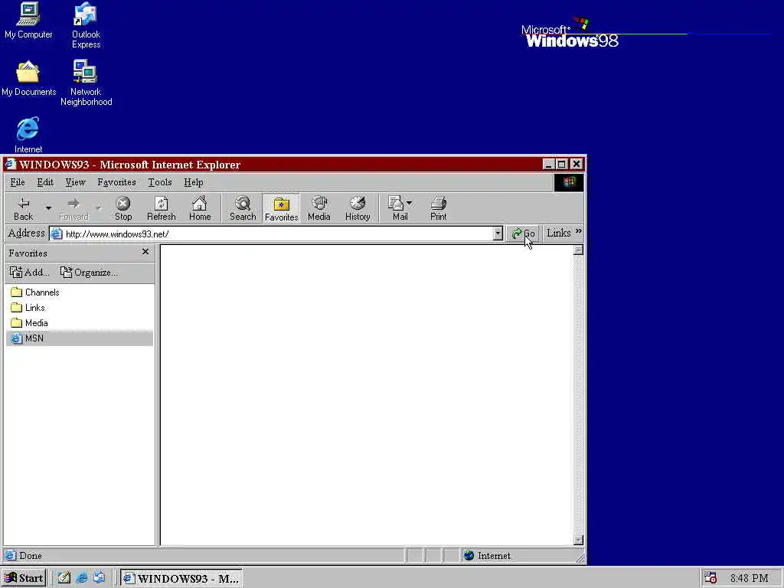Screen dimensions: 784x588
Task: Click the page scrollbar down arrow
Action: click(x=578, y=540)
